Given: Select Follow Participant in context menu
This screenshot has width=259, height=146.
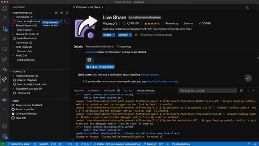Looking at the screenshot, I should (50, 22).
